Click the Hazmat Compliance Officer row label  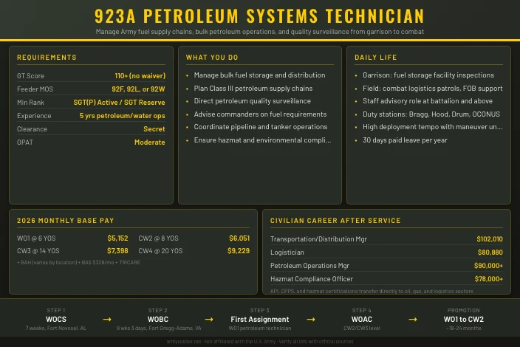tap(312, 279)
